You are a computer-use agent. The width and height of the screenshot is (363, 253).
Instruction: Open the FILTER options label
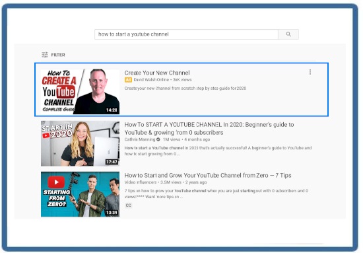(x=58, y=55)
